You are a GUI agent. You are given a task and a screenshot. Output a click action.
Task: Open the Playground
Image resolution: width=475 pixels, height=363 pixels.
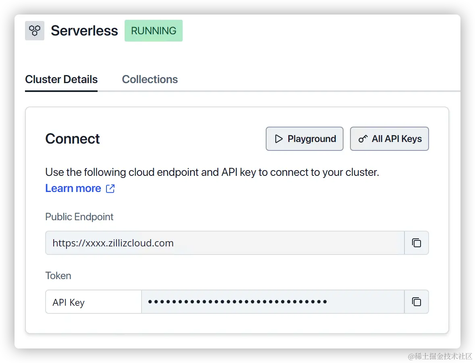[304, 139]
